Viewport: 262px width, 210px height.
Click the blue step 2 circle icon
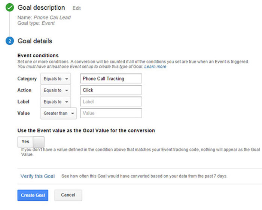point(10,41)
